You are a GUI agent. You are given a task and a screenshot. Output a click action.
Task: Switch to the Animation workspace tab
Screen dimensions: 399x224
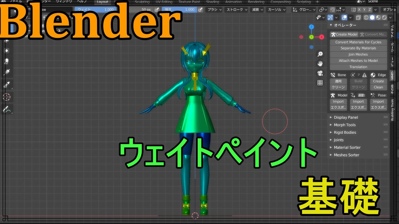233,2
